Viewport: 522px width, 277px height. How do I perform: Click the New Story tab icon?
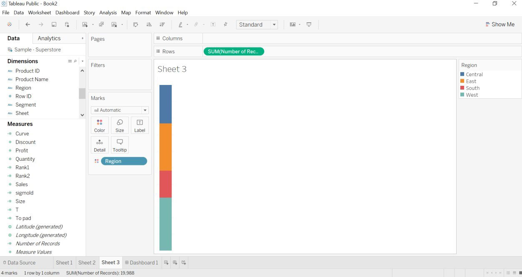[184, 262]
